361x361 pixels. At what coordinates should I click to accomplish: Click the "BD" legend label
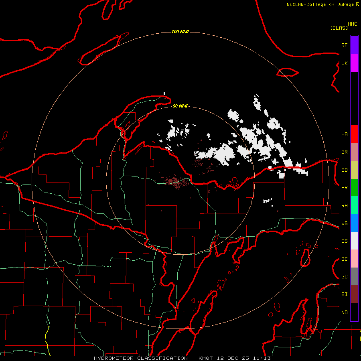344,170
